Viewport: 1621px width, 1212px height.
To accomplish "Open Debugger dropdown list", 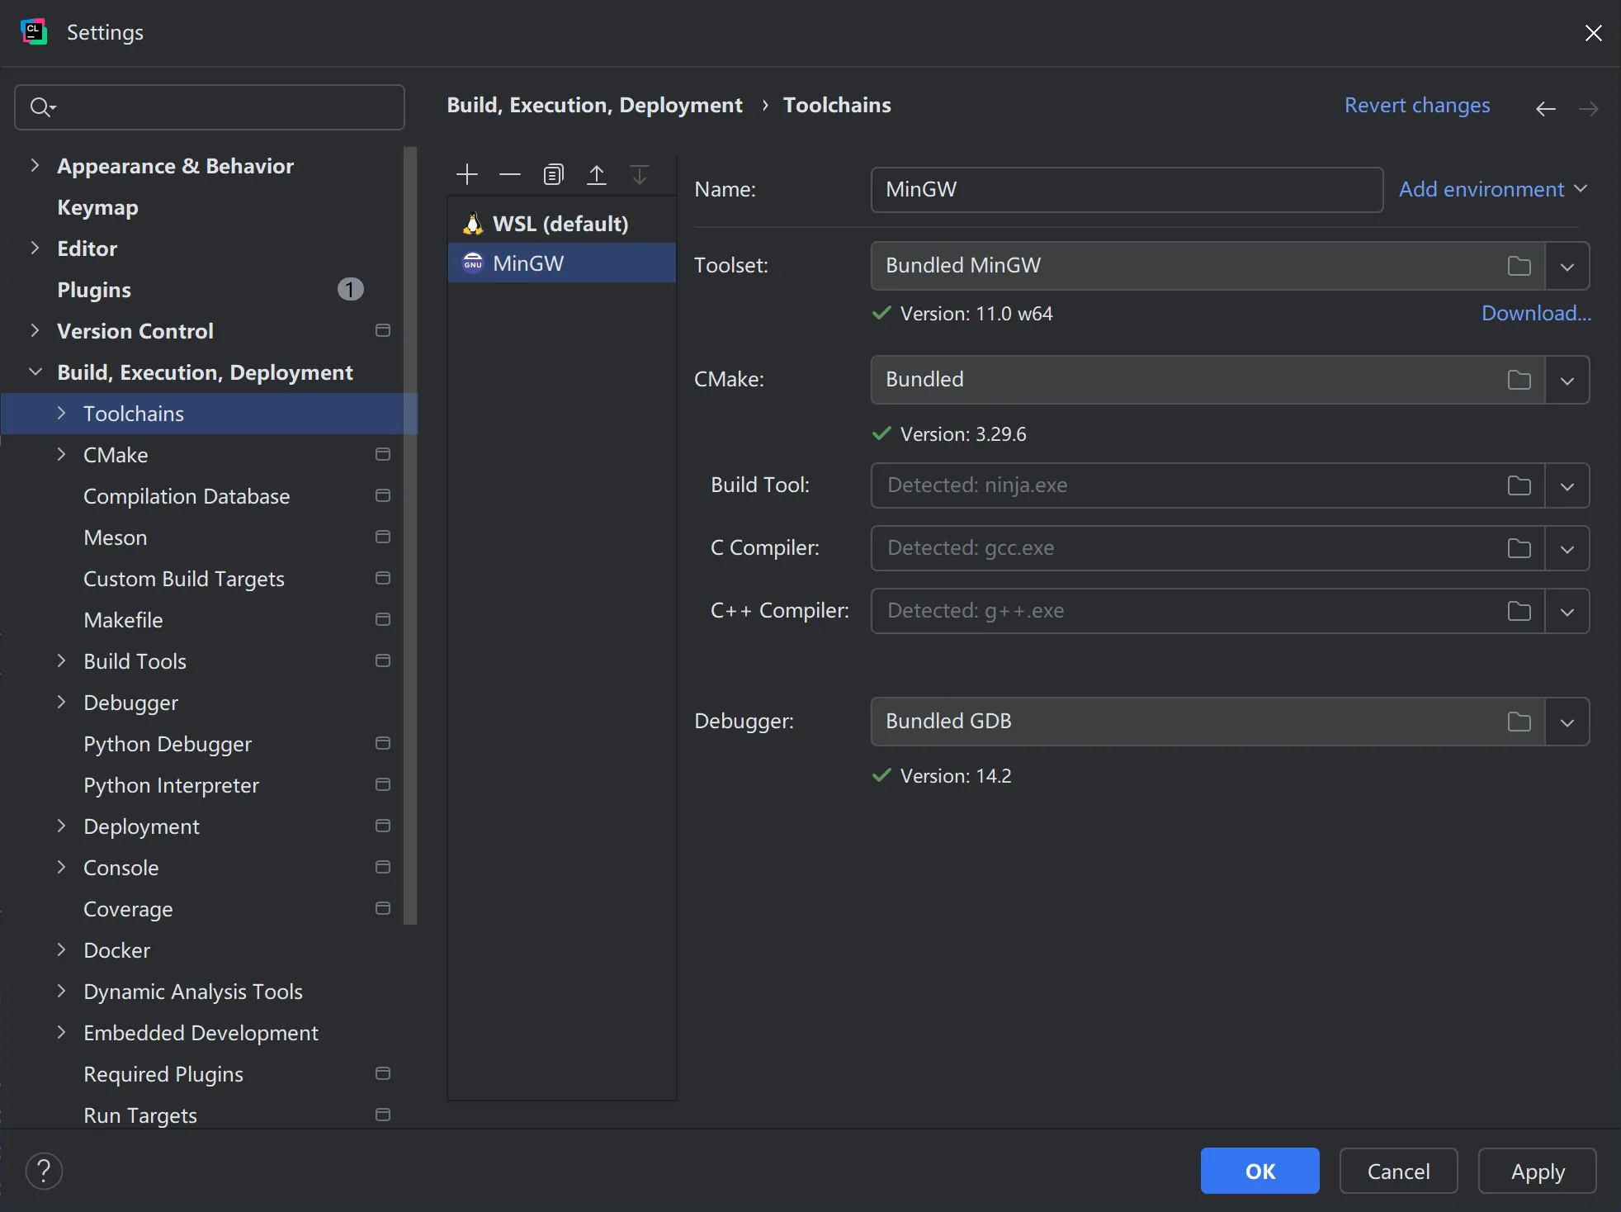I will point(1567,722).
